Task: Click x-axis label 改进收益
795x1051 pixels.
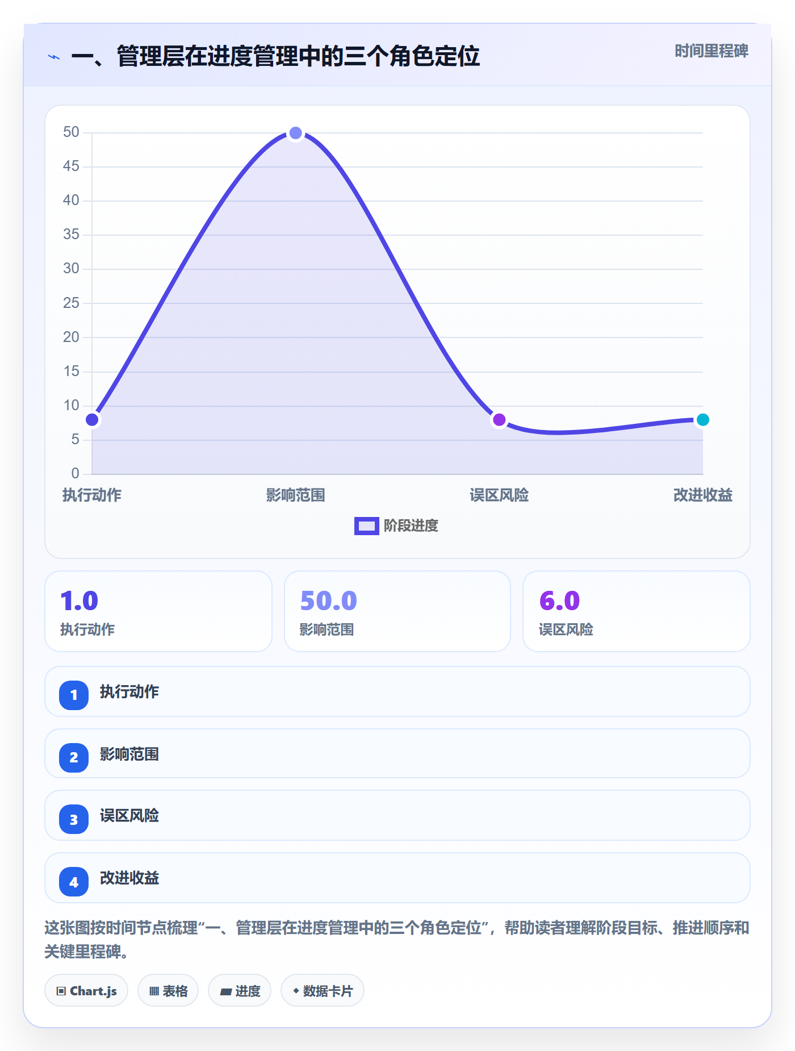Action: [x=702, y=495]
